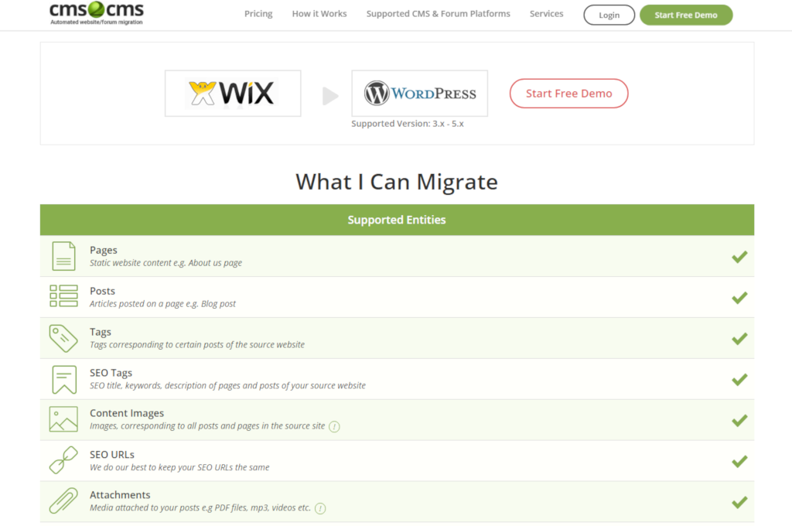Click the red-outlined Start Free Demo button
The width and height of the screenshot is (792, 526).
coord(568,94)
